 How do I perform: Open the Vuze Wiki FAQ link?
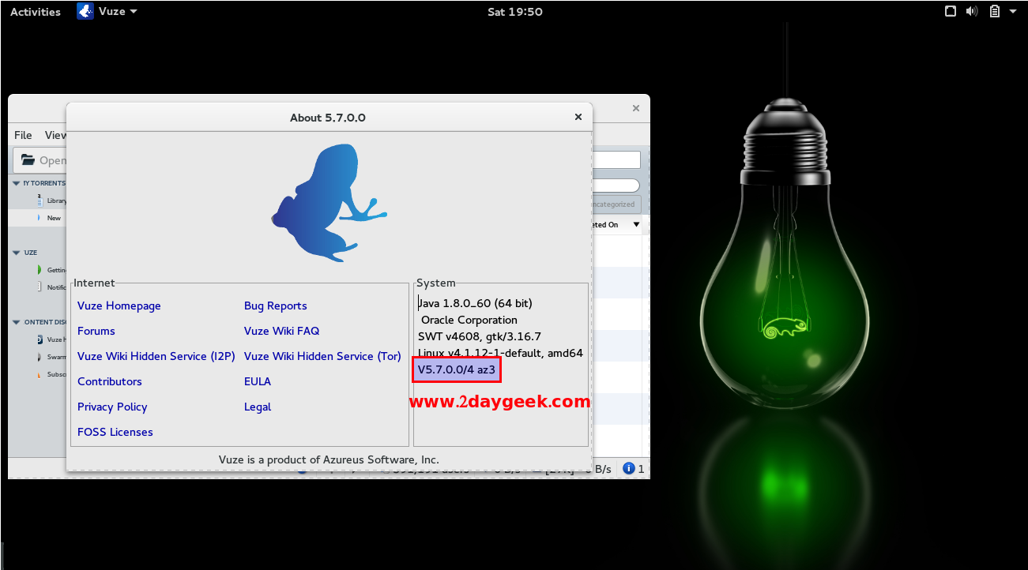point(282,331)
